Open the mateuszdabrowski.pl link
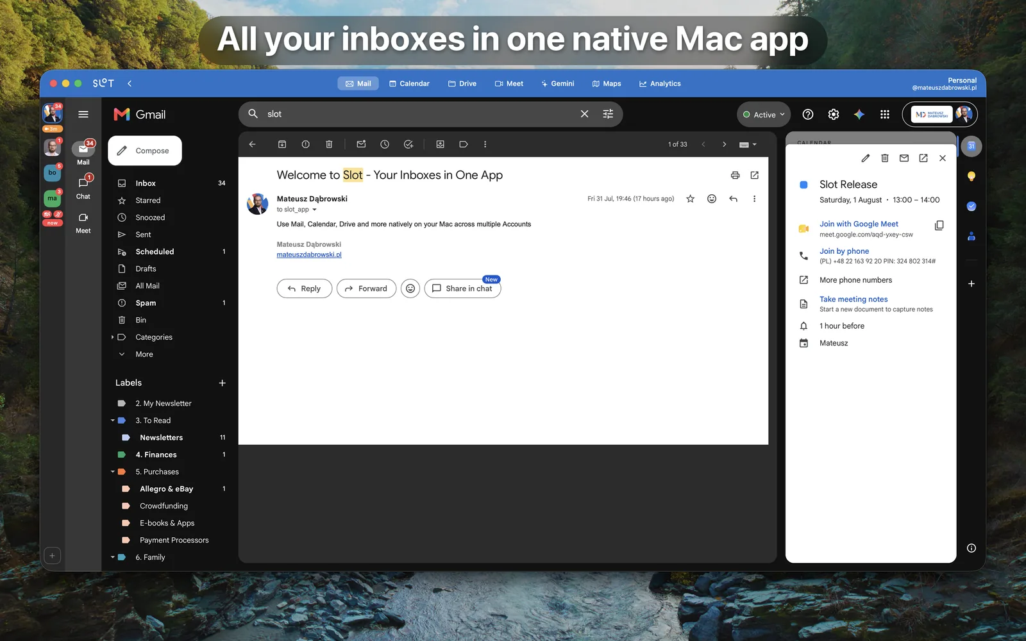The height and width of the screenshot is (641, 1026). pyautogui.click(x=309, y=254)
